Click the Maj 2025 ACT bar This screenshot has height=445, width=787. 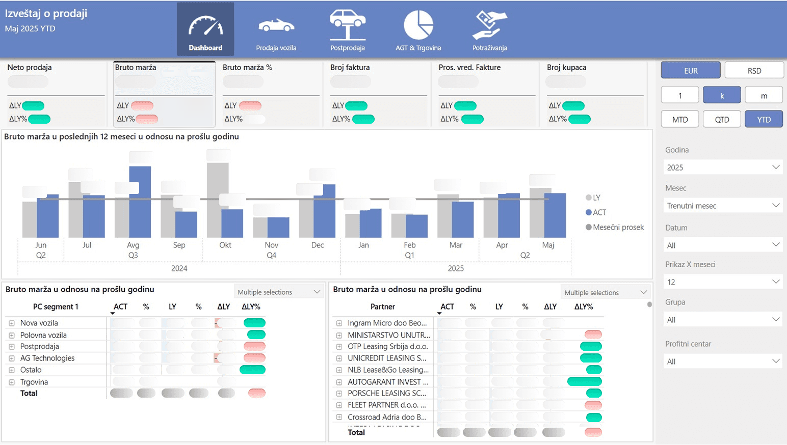coord(555,215)
